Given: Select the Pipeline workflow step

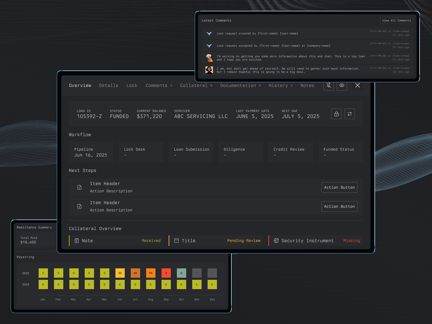Looking at the screenshot, I should pos(91,152).
